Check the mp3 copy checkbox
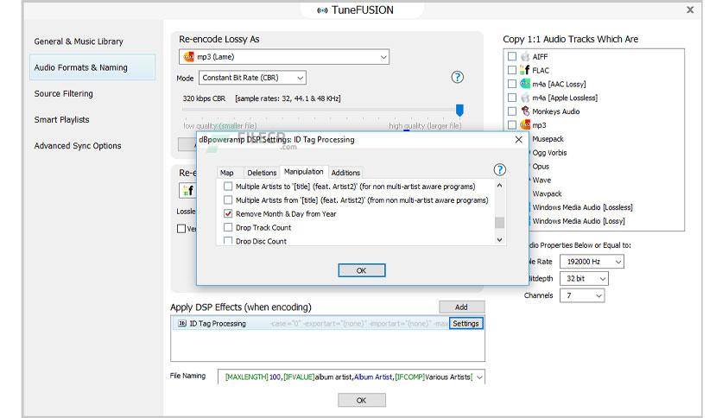The width and height of the screenshot is (722, 418). (512, 124)
